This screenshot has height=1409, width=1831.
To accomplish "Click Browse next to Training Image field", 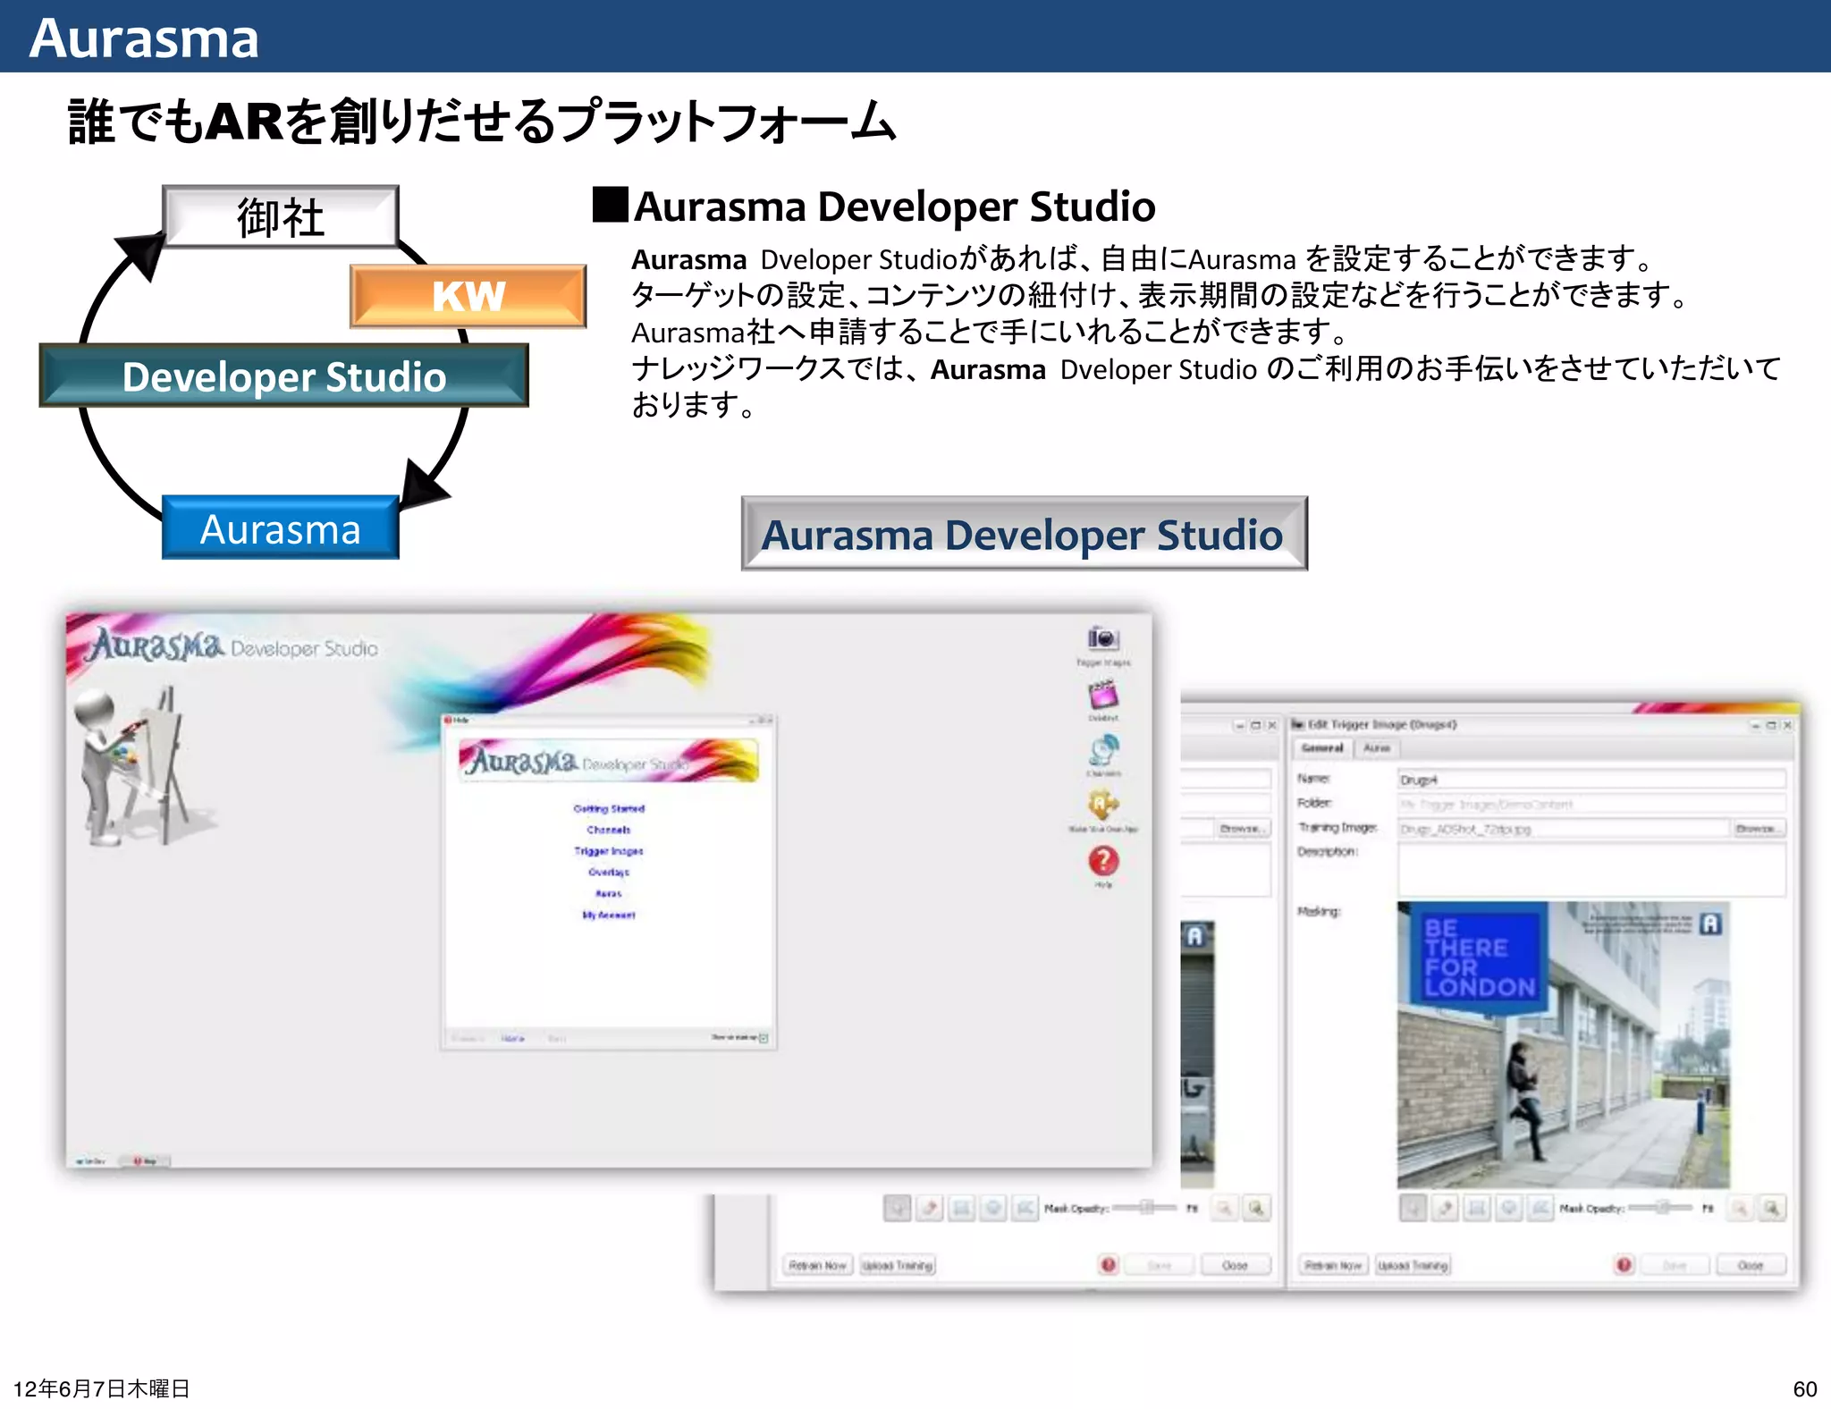I will coord(1759,829).
